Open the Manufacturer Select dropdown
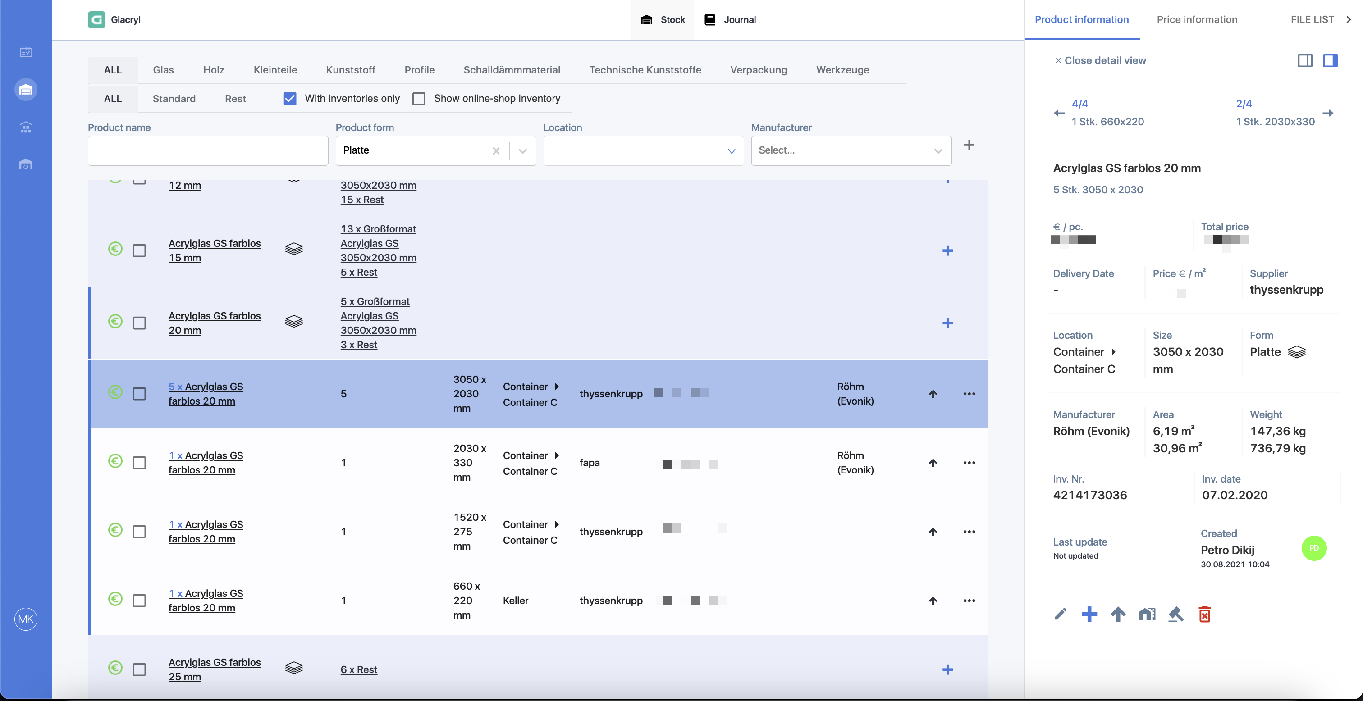This screenshot has width=1363, height=701. pos(851,151)
